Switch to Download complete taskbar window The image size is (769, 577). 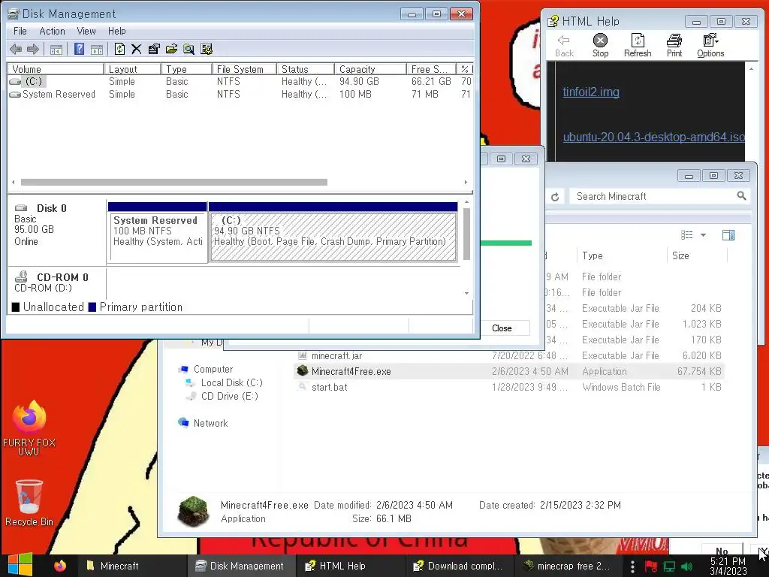(460, 566)
